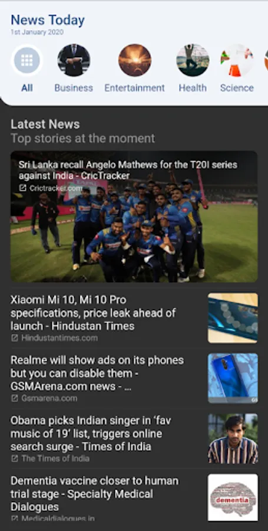Tap the blue Realme phone thumbnail

(x=233, y=378)
